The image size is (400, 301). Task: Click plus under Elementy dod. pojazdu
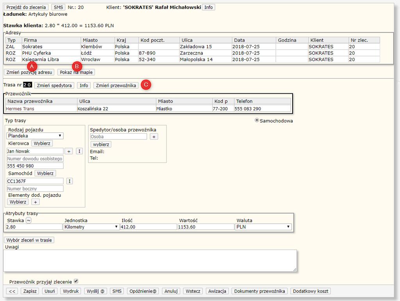(x=36, y=202)
